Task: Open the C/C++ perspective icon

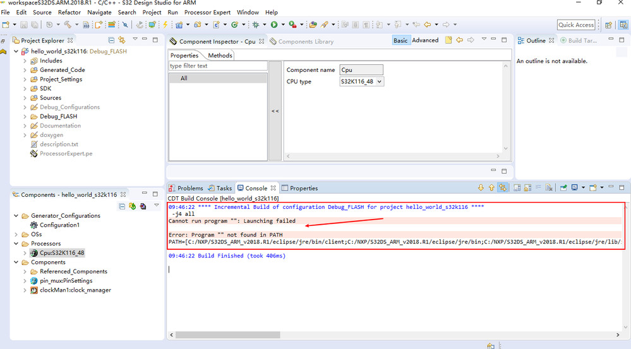Action: [623, 25]
